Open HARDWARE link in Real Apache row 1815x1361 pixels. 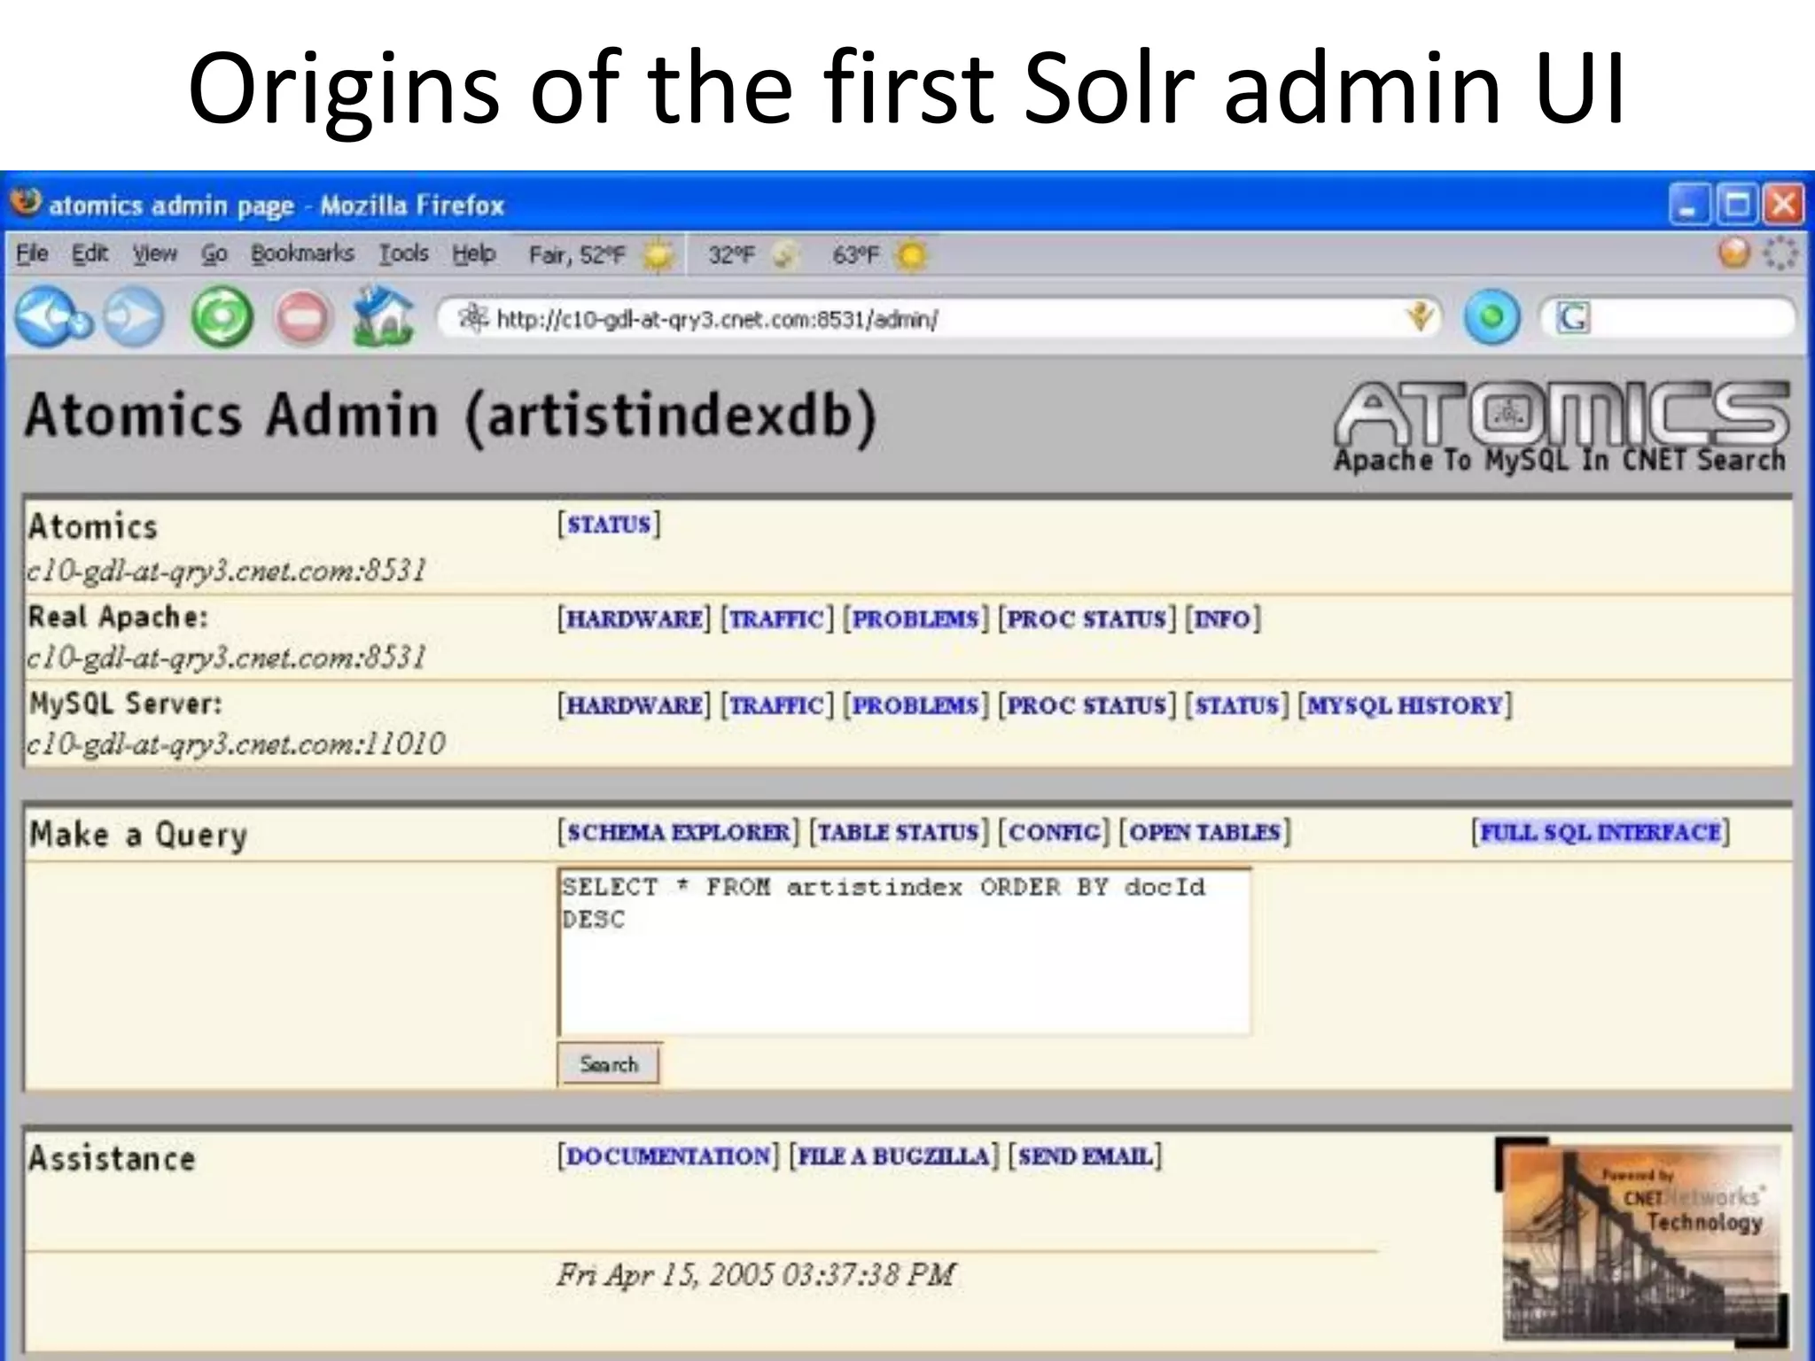coord(634,618)
